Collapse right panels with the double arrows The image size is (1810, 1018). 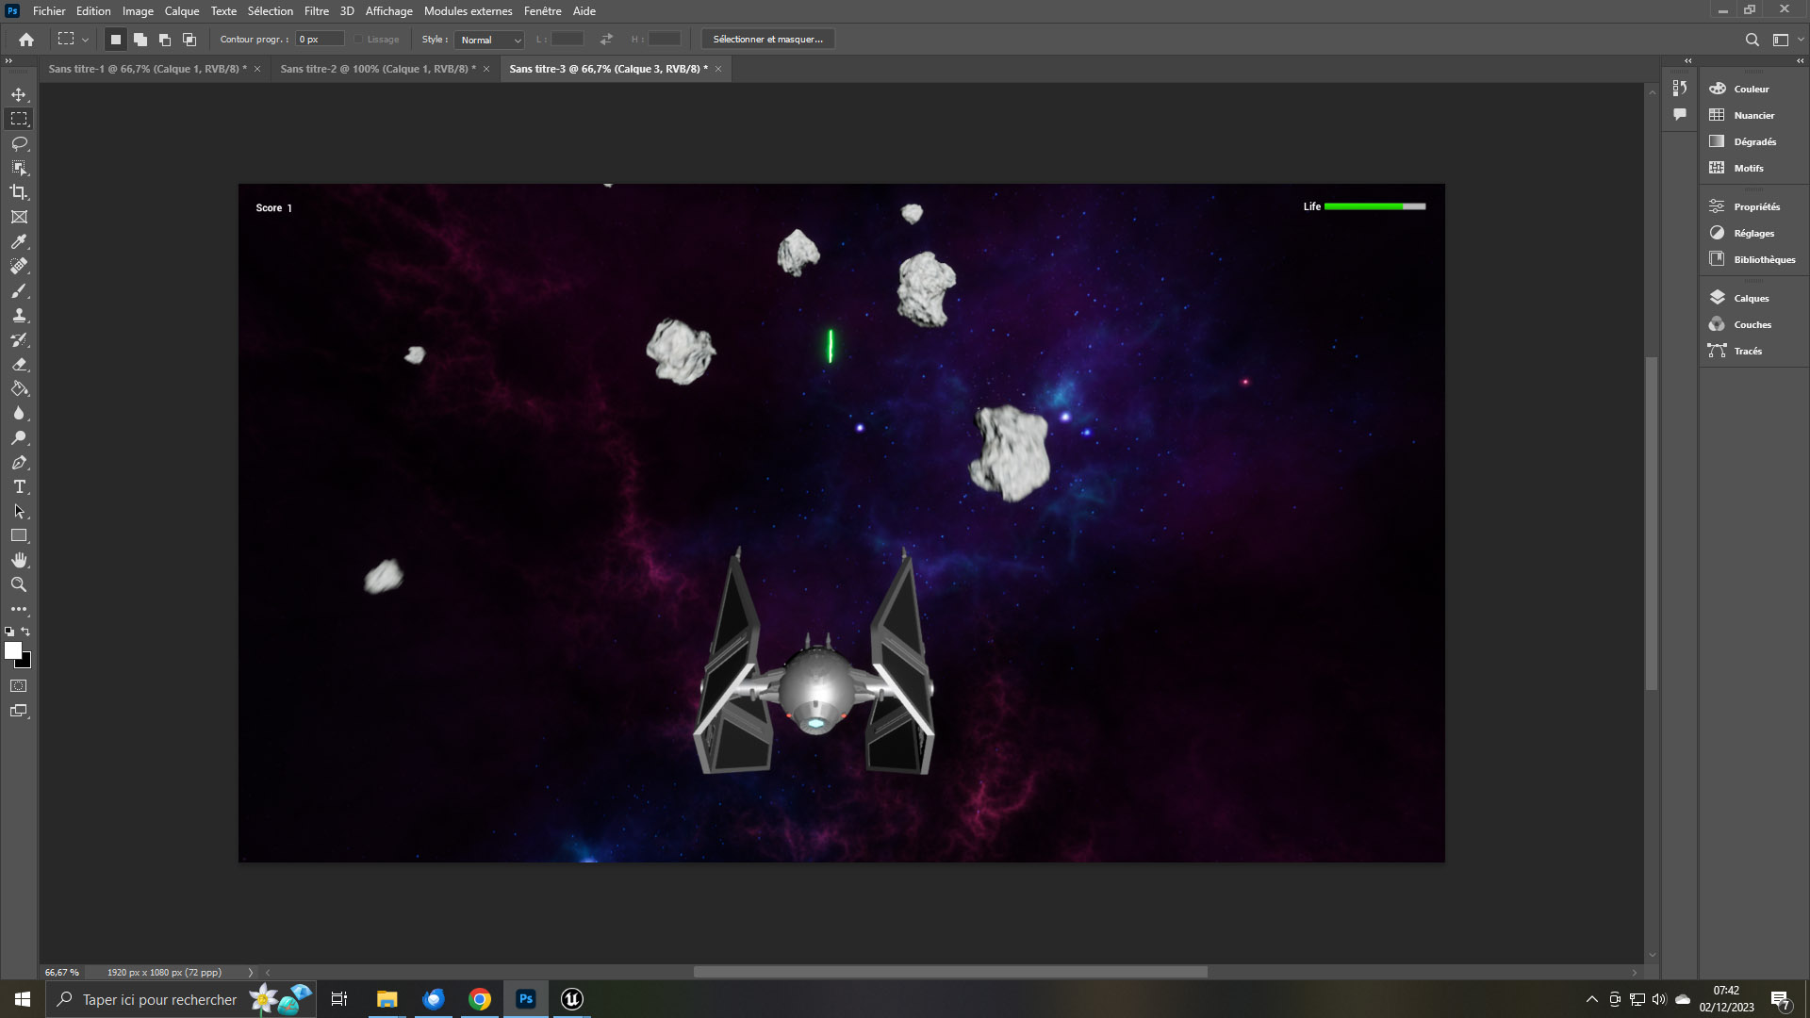point(1800,60)
